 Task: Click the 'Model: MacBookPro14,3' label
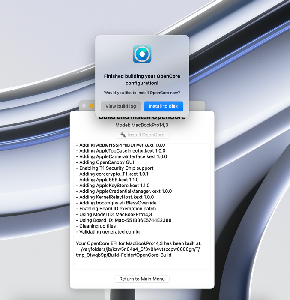tap(142, 125)
